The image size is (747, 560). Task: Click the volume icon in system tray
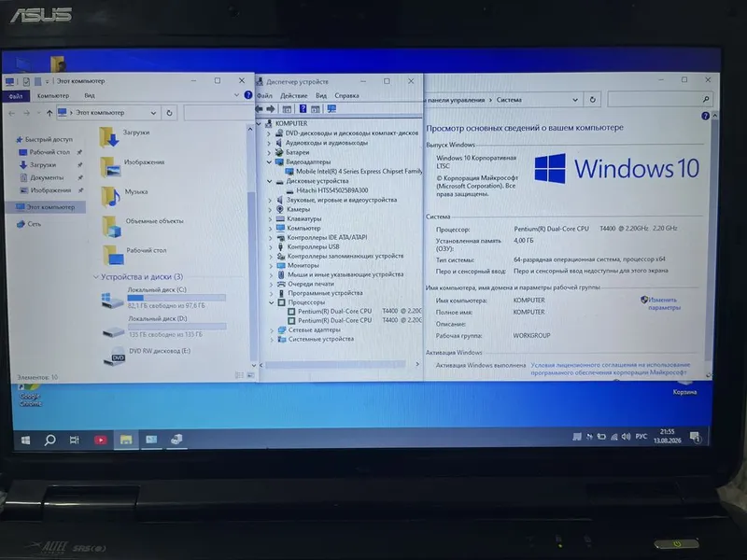tap(626, 437)
